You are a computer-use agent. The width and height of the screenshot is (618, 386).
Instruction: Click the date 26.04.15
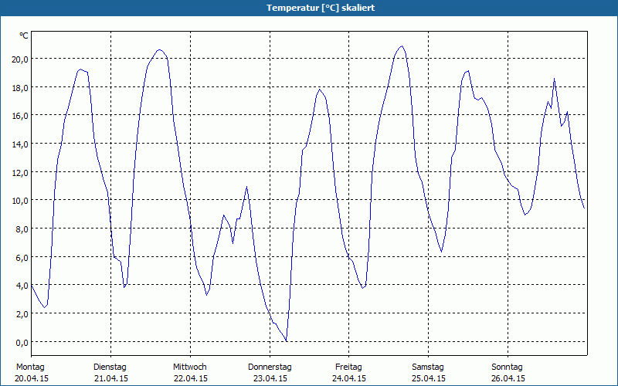point(508,378)
